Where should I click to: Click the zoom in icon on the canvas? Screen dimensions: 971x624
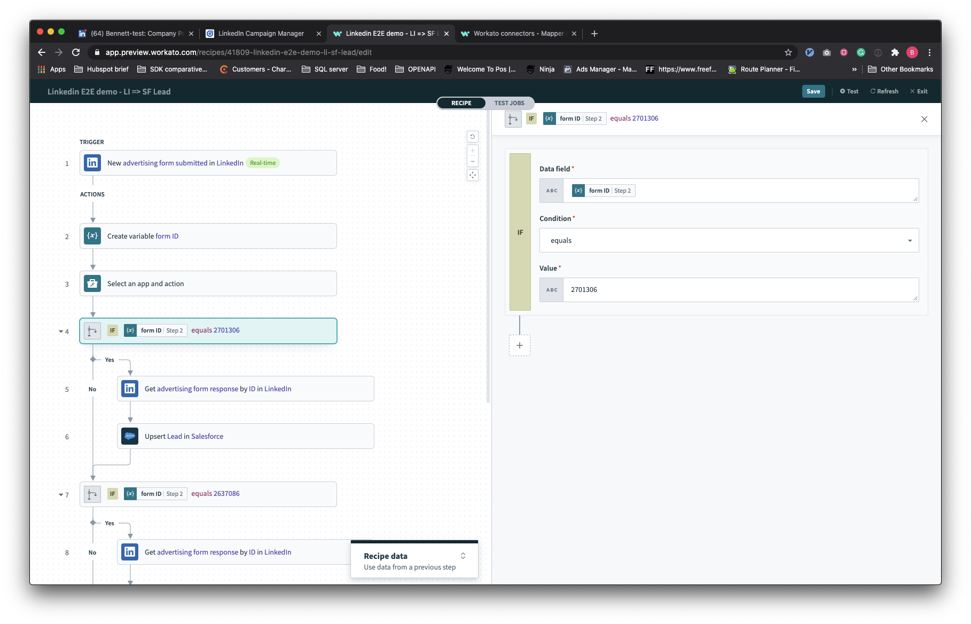[x=472, y=151]
